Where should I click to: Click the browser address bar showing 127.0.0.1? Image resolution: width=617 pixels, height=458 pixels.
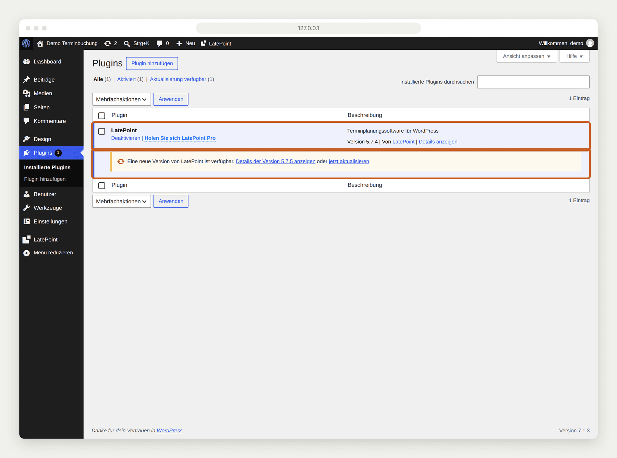click(x=308, y=28)
